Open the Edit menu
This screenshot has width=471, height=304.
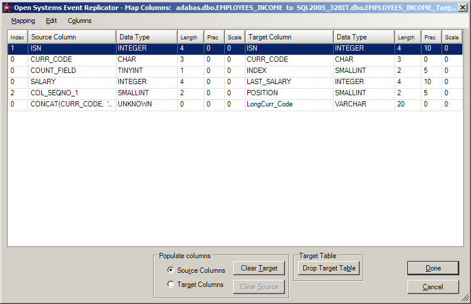tap(51, 21)
